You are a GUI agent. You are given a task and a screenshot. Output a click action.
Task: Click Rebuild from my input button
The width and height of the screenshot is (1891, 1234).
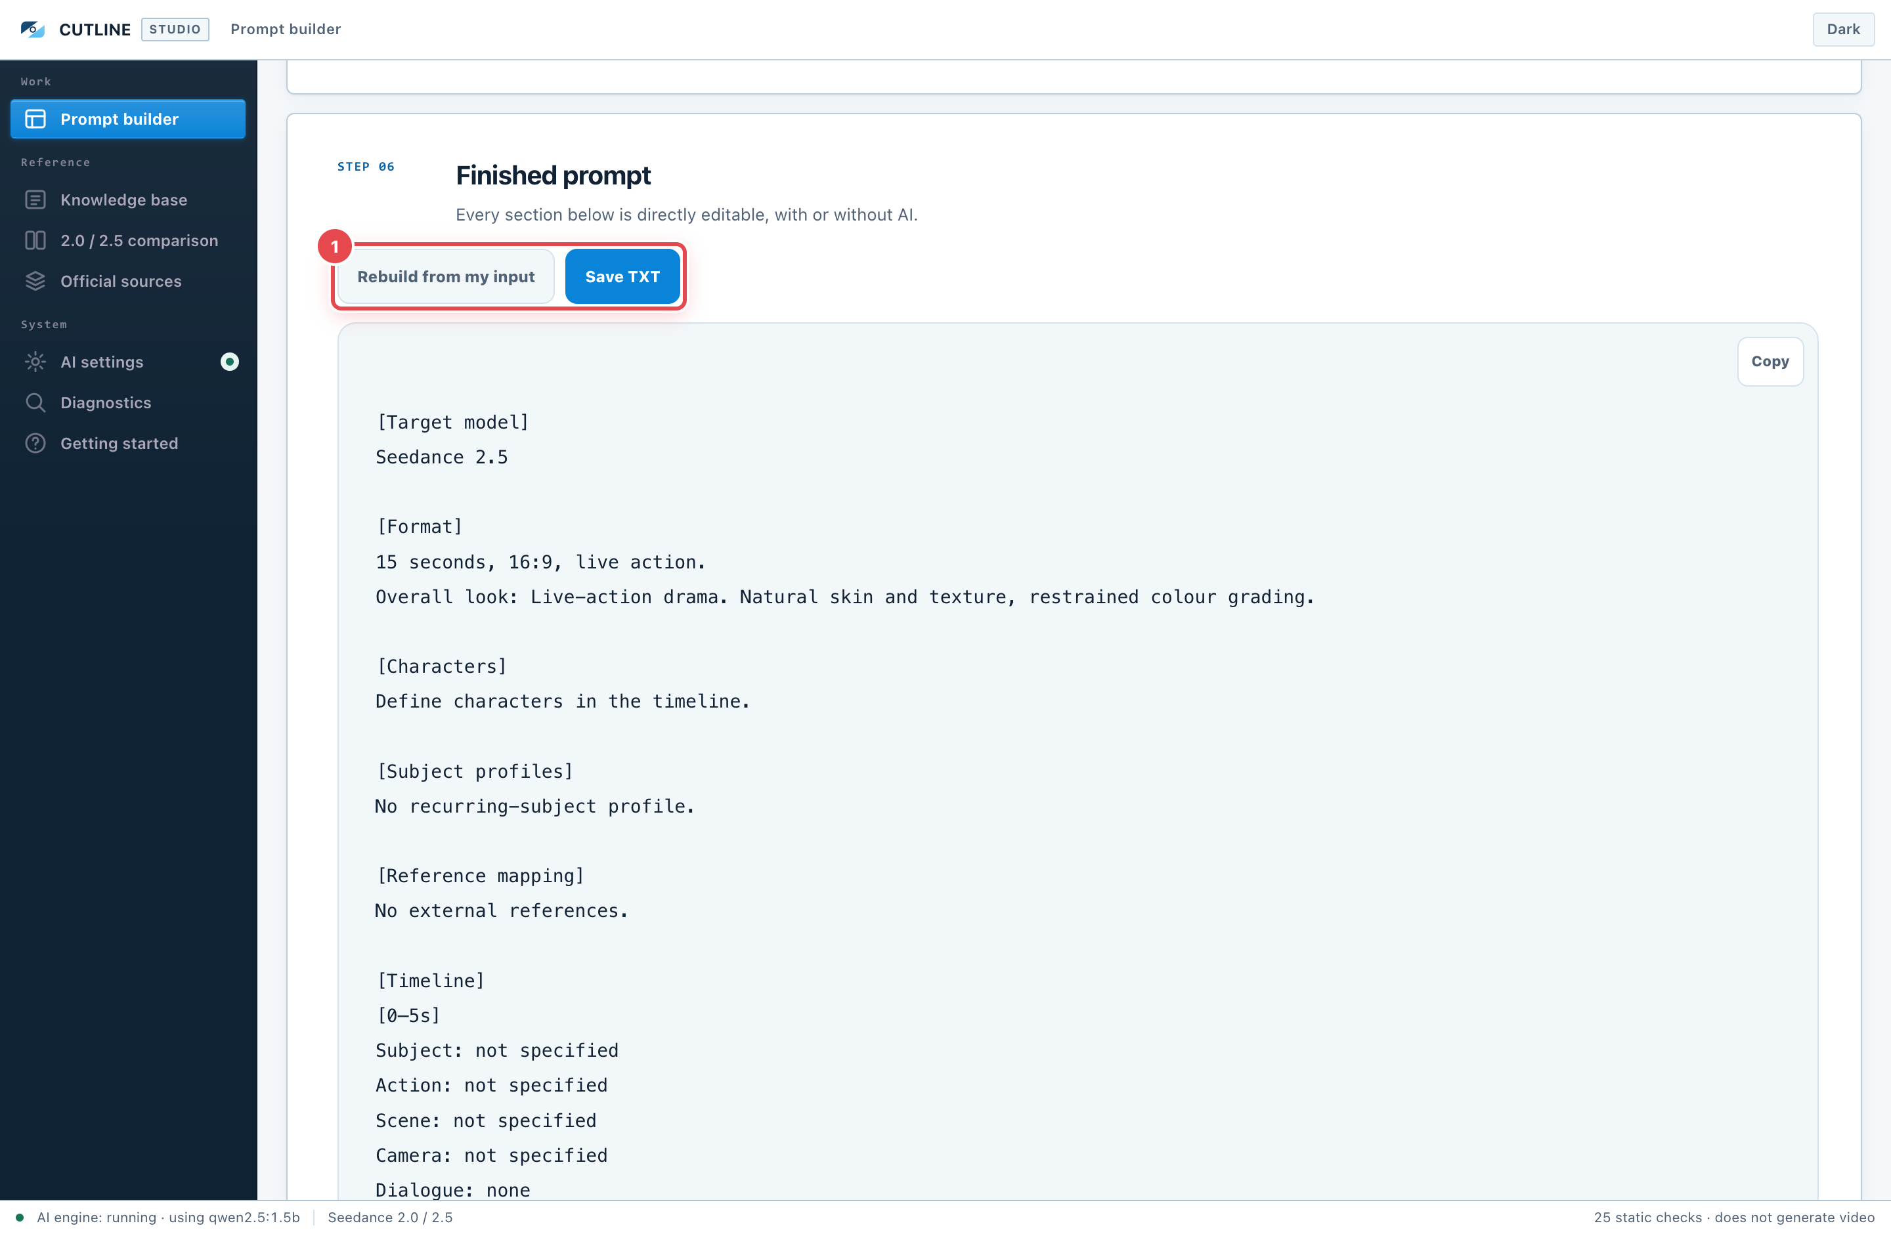pos(446,276)
